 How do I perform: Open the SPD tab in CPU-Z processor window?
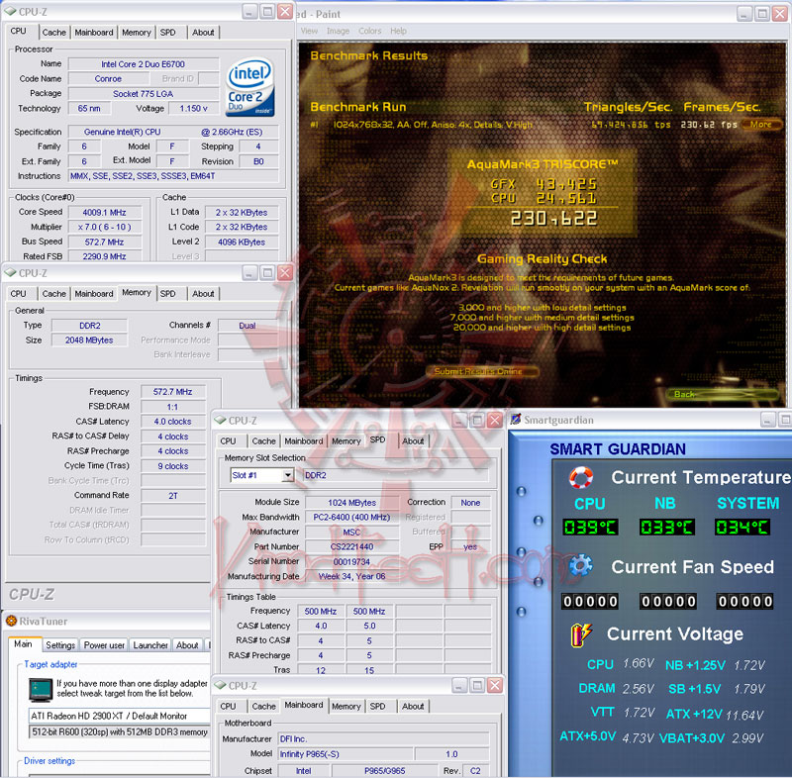[x=167, y=33]
